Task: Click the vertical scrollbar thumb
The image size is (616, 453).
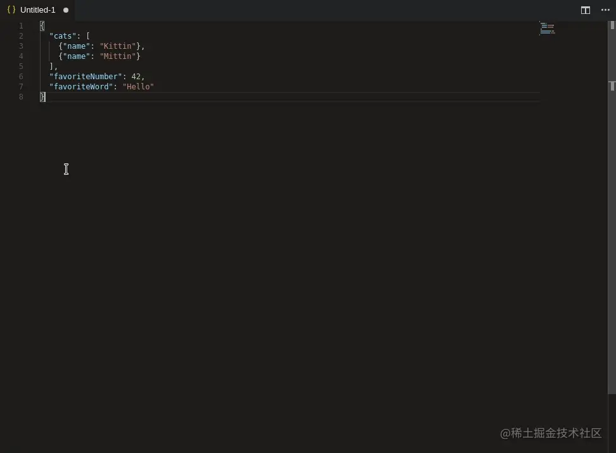Action: (612, 207)
